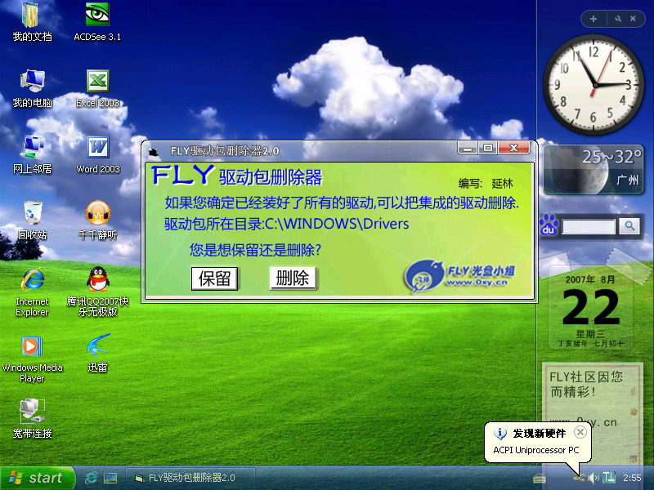
Task: Click the sidebar wrench settings icon
Action: pyautogui.click(x=618, y=19)
